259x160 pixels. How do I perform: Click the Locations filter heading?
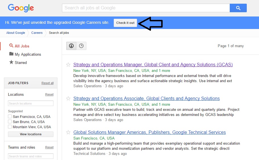[16, 94]
